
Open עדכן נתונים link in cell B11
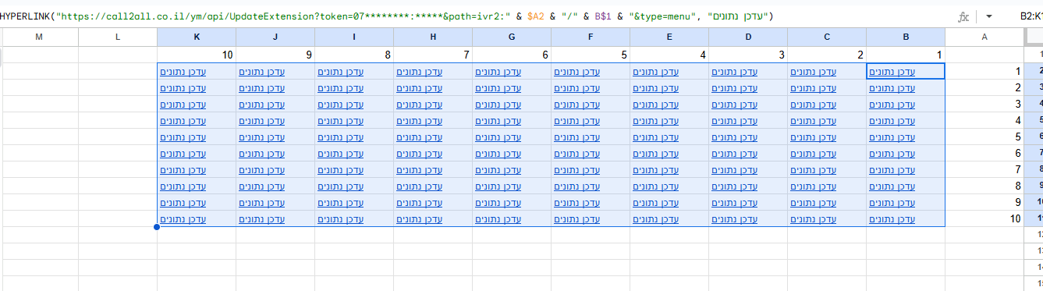point(892,219)
